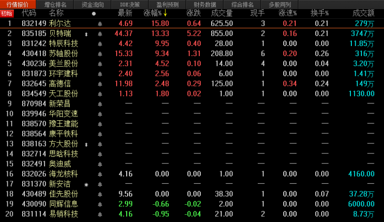Sort by 名称 column header

coord(56,13)
